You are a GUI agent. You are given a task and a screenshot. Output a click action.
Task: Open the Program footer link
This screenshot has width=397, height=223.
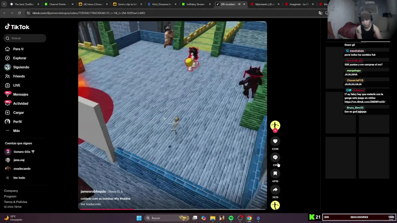pyautogui.click(x=10, y=196)
